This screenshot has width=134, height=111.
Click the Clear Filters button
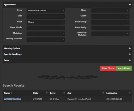pos(108,68)
